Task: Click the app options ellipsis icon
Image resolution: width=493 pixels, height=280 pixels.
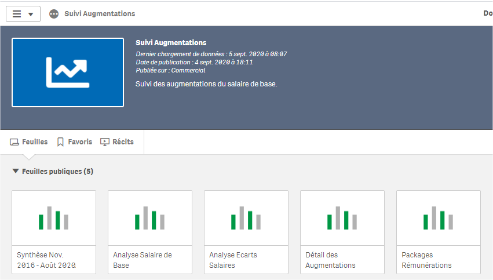Action: coord(54,14)
